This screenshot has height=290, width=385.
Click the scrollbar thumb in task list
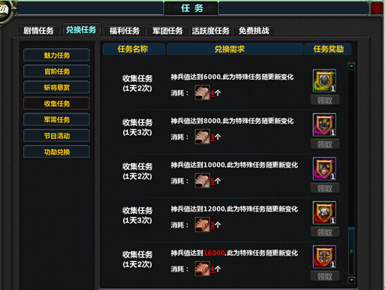(351, 251)
